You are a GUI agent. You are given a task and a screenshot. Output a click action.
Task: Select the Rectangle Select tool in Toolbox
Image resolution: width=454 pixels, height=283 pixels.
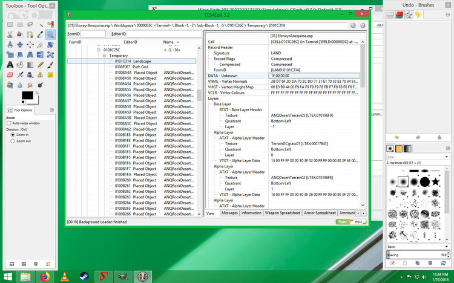click(x=10, y=24)
